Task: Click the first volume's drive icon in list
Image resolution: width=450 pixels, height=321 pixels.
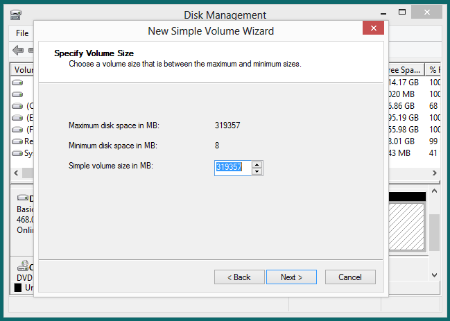Action: click(x=18, y=83)
